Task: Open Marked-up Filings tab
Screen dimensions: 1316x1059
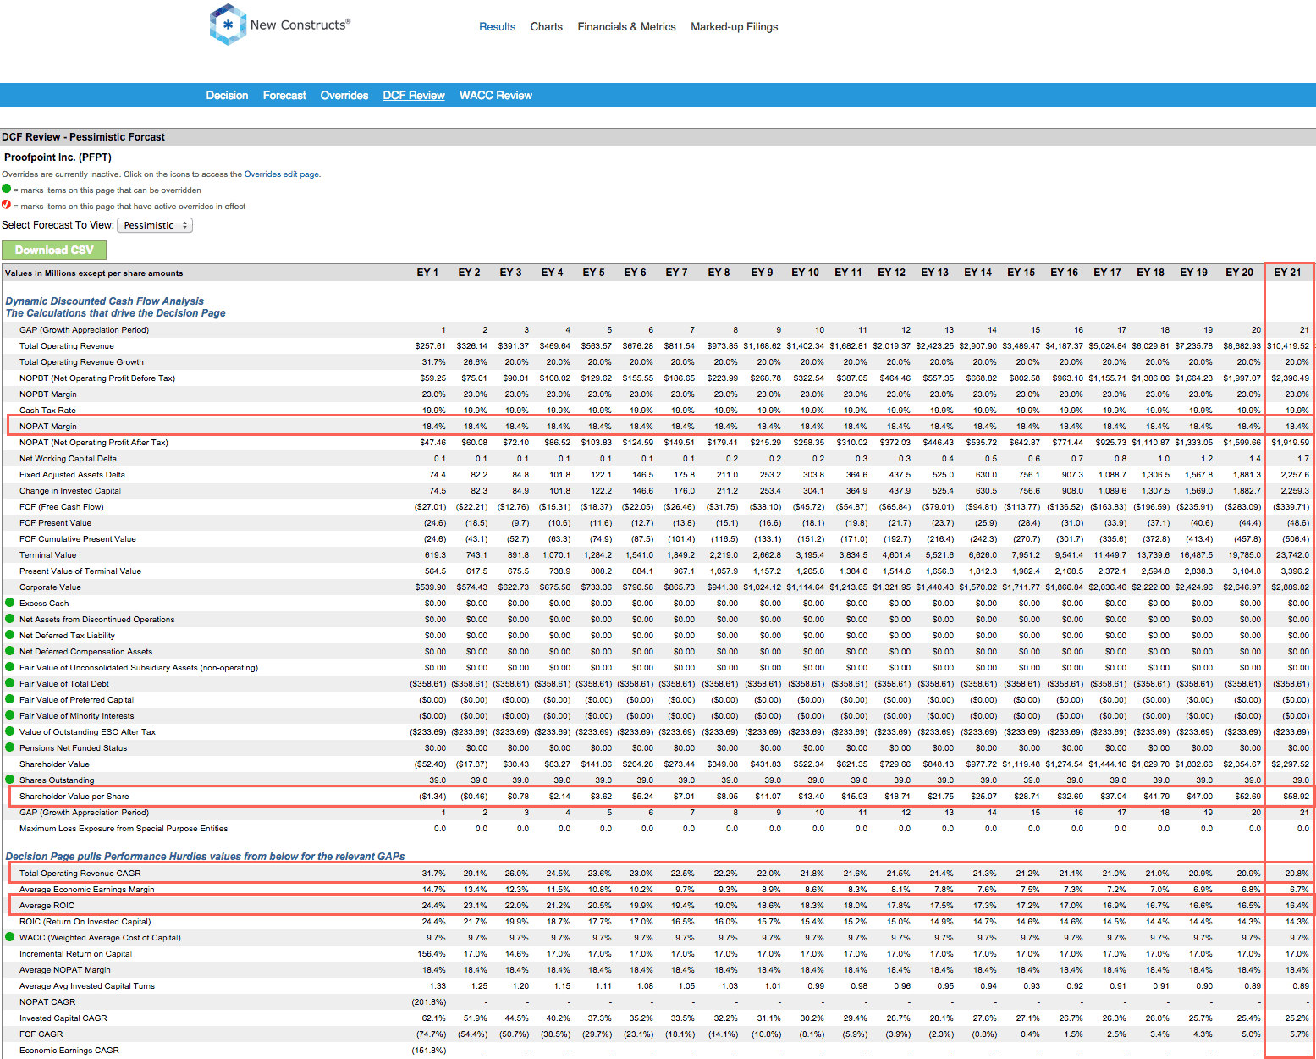Action: 735,27
